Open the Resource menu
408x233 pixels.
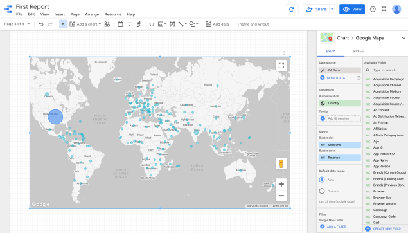click(x=112, y=14)
